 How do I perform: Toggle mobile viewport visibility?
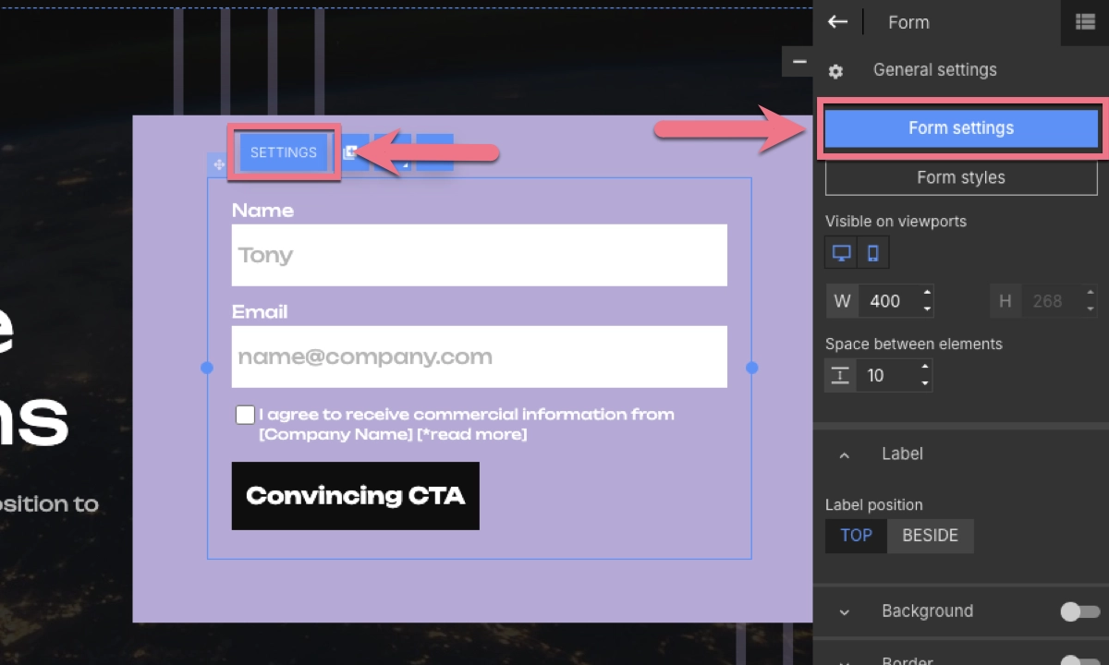coord(873,252)
